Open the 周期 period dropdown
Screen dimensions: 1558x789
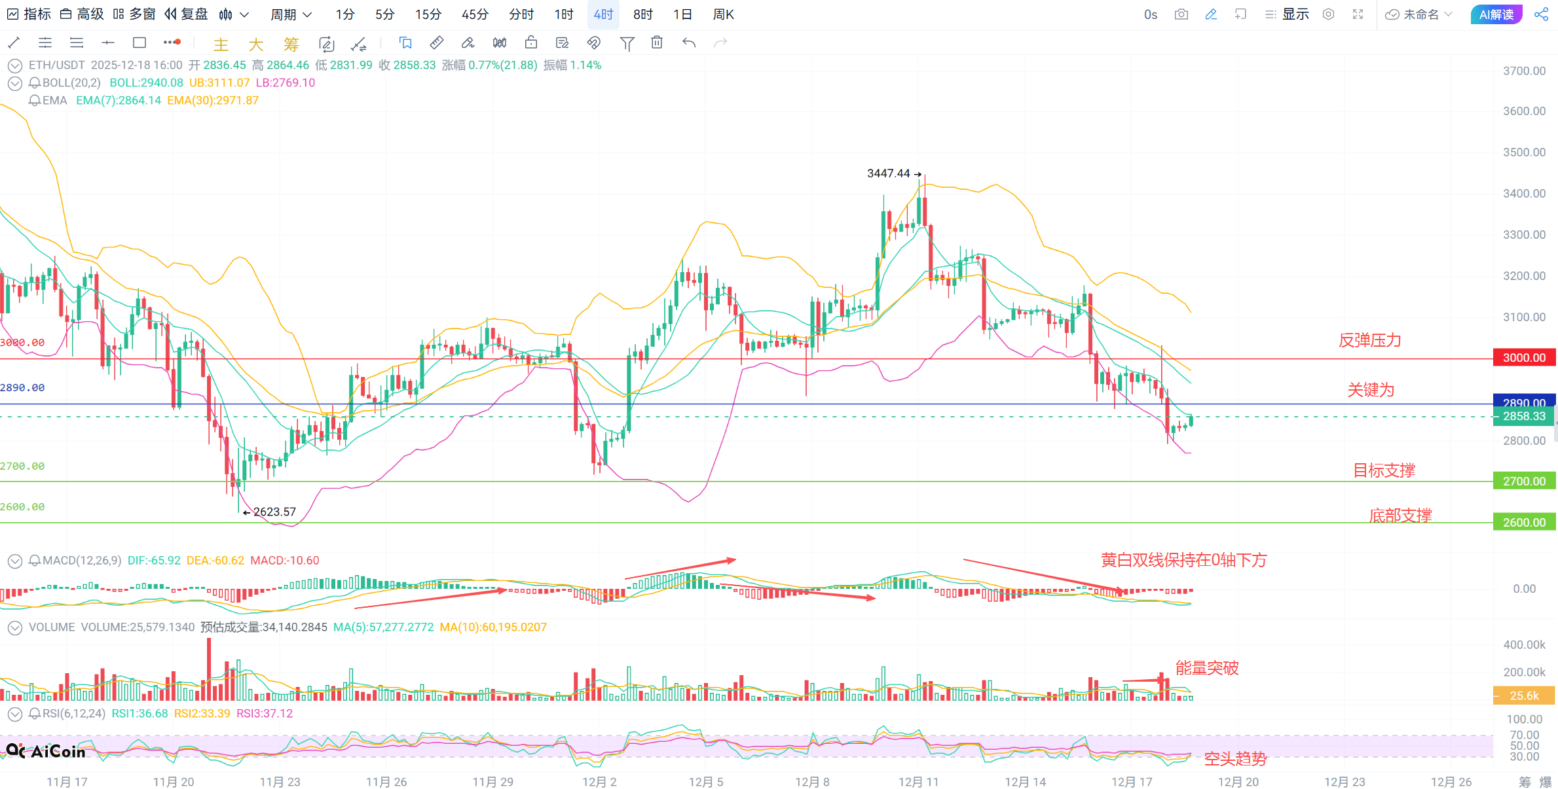coord(291,14)
